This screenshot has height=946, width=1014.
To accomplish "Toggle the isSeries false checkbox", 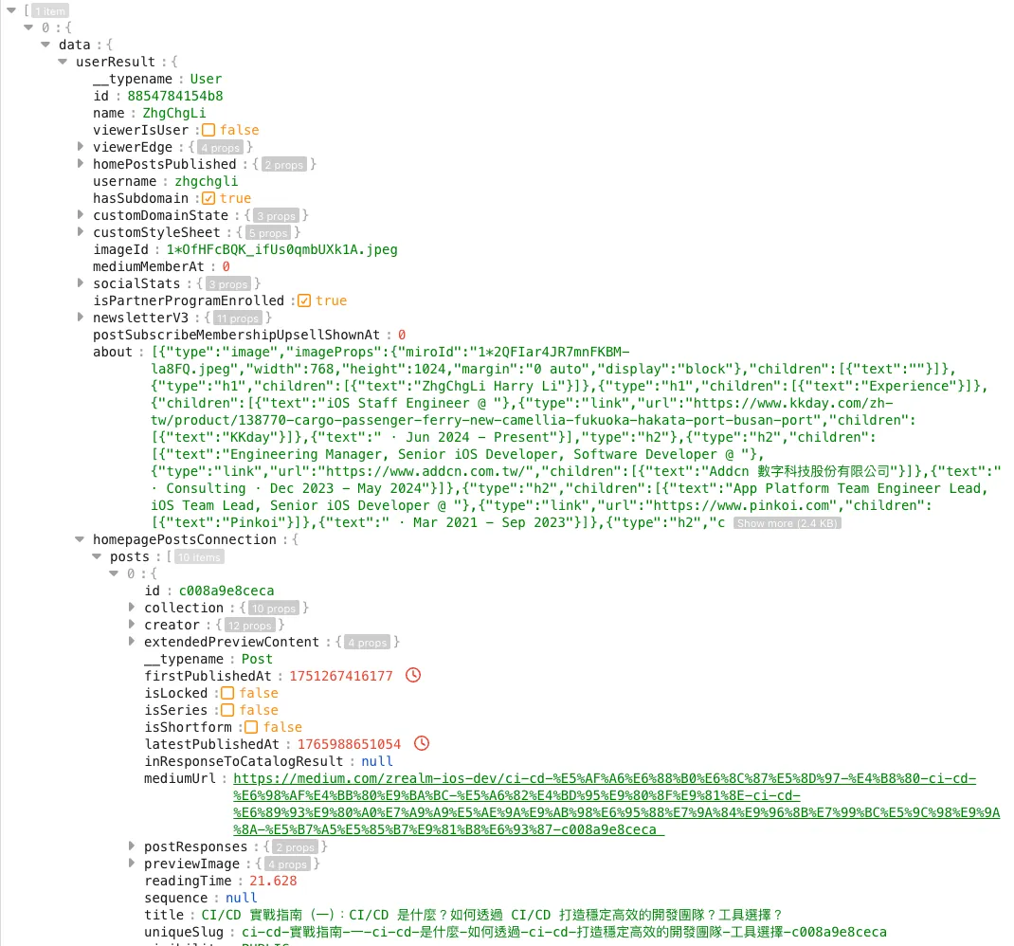I will (227, 710).
